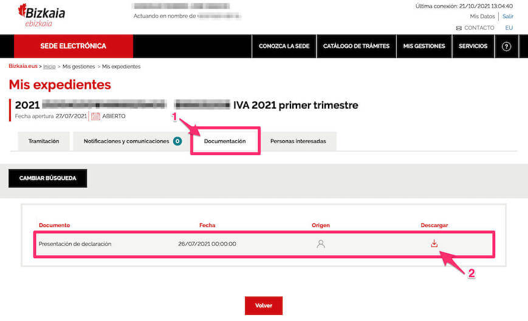Click the Mis expedientes breadcrumb
The width and height of the screenshot is (528, 321).
click(x=122, y=67)
